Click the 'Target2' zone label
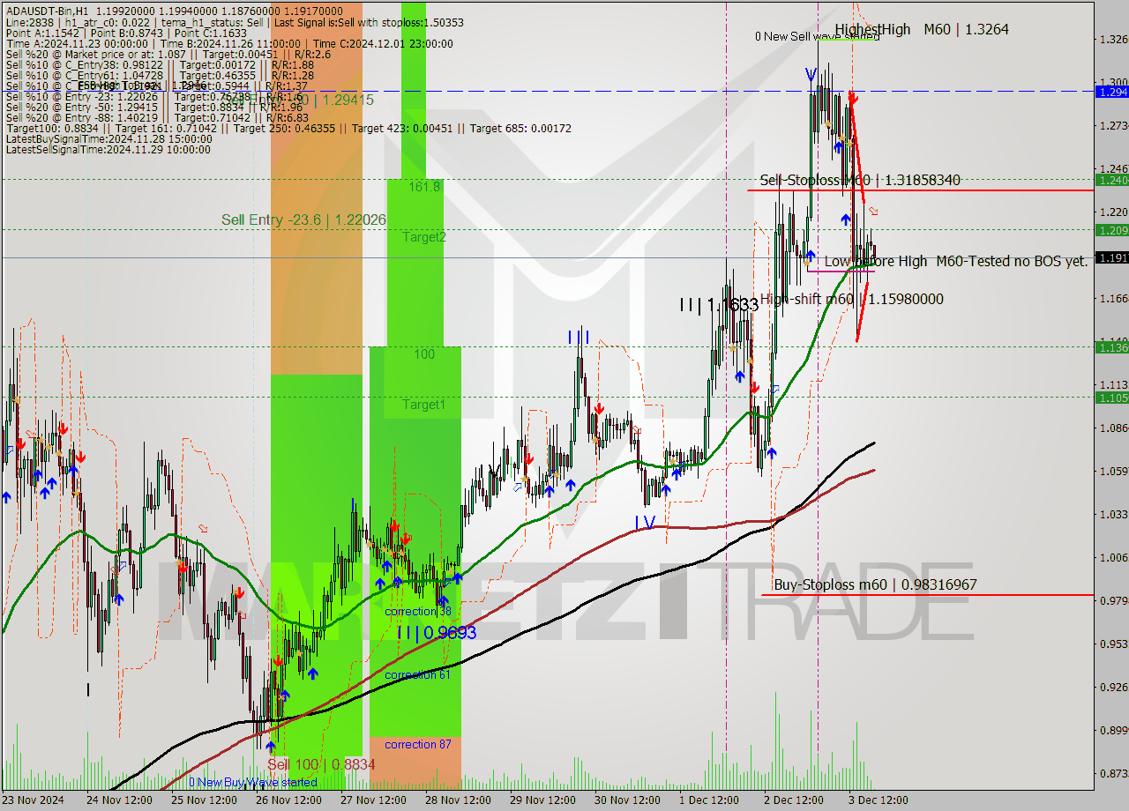The width and height of the screenshot is (1129, 811). pyautogui.click(x=424, y=237)
